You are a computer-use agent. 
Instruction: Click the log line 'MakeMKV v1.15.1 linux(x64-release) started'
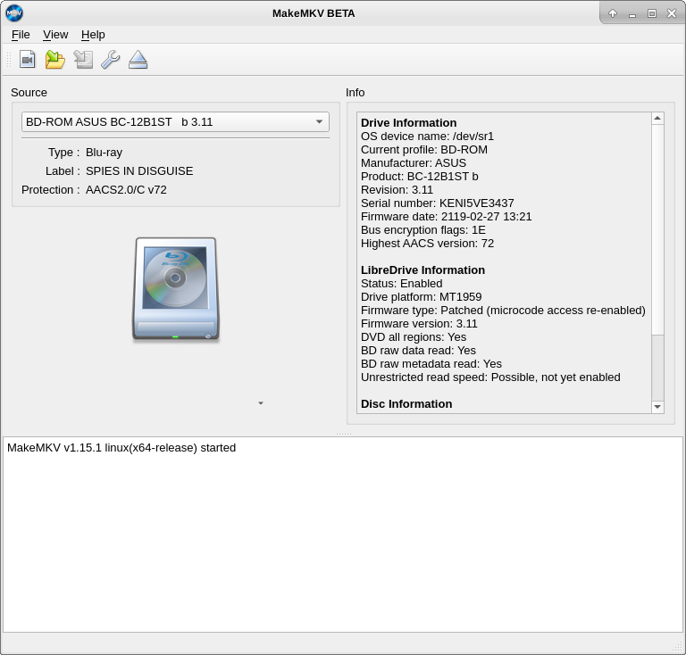(121, 448)
